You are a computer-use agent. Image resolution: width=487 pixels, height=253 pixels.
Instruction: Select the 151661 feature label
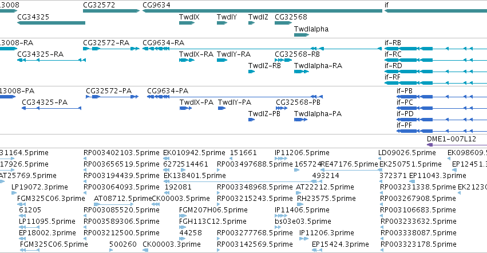coord(243,153)
